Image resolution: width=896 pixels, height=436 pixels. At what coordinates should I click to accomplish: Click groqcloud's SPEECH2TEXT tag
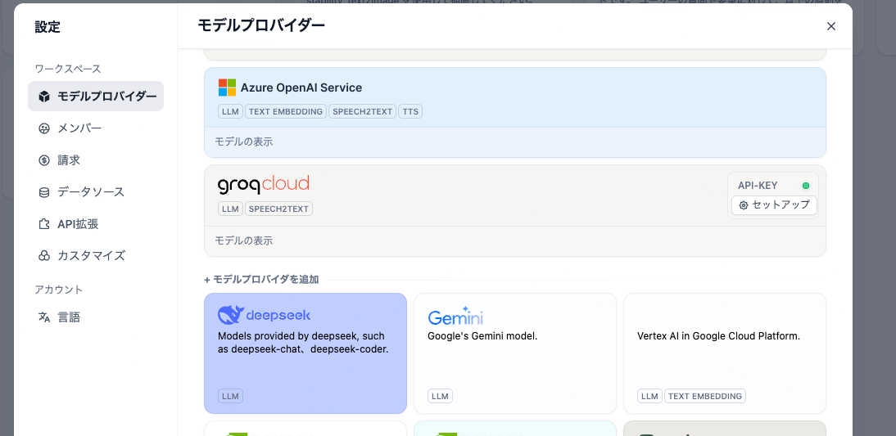click(x=278, y=209)
